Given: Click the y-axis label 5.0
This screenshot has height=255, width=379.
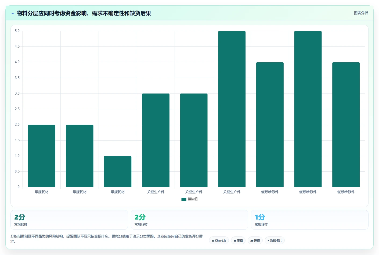Looking at the screenshot, I should coord(17,31).
